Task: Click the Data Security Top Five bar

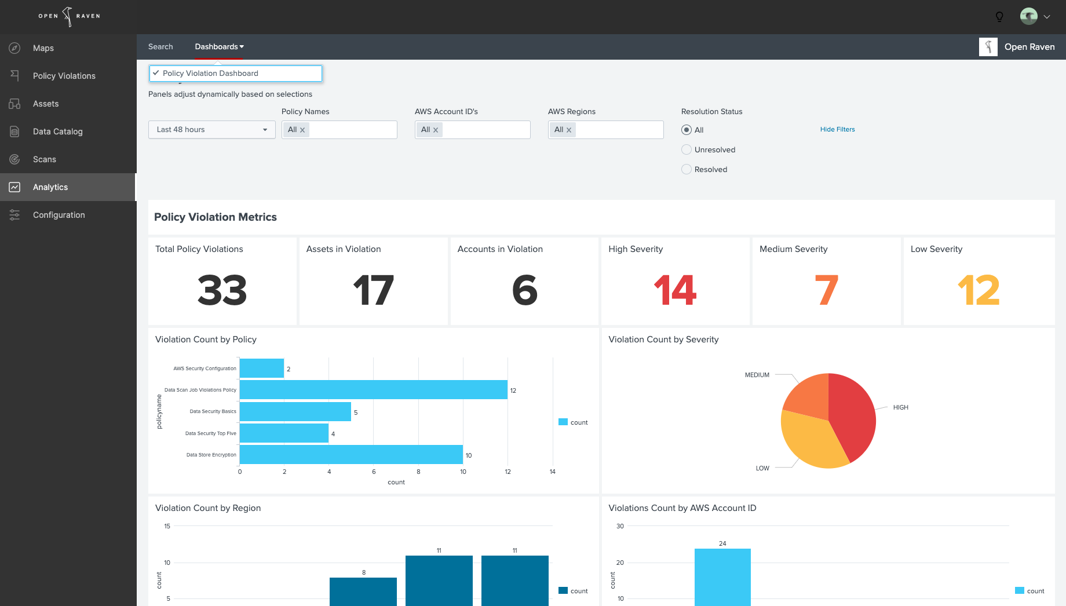Action: (x=284, y=433)
